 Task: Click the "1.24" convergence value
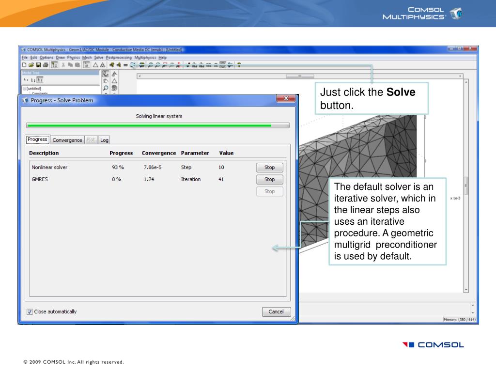tap(149, 179)
